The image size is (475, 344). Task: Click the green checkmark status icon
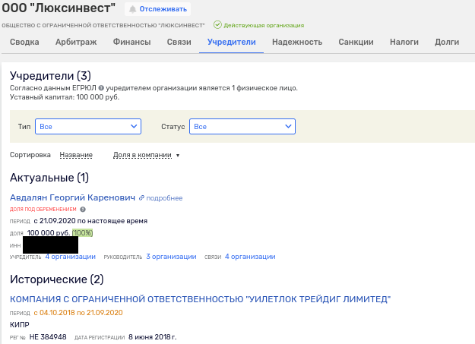coord(217,25)
